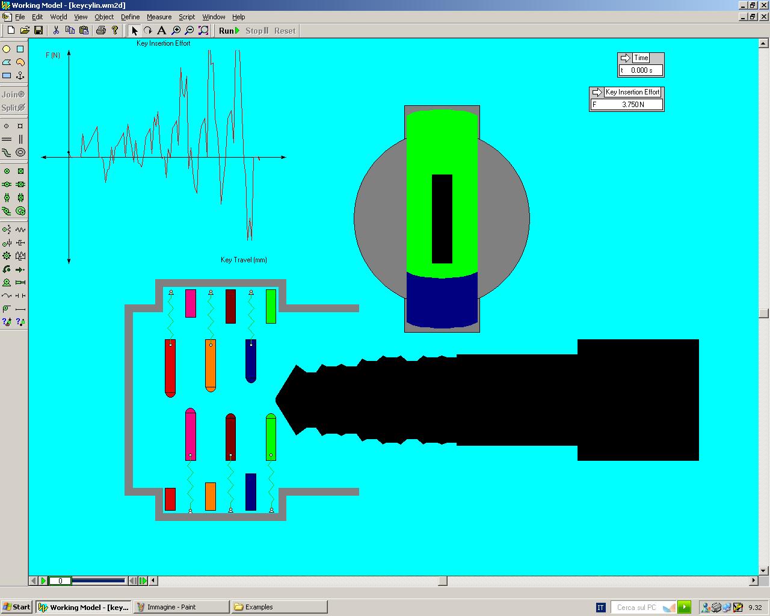Click the frame number field showing 0
Screen dimensions: 770x616
pyautogui.click(x=60, y=581)
